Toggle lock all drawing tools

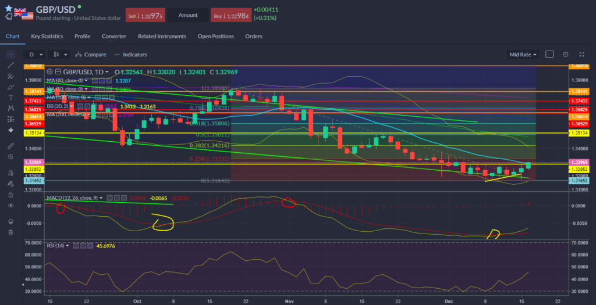pos(10,194)
